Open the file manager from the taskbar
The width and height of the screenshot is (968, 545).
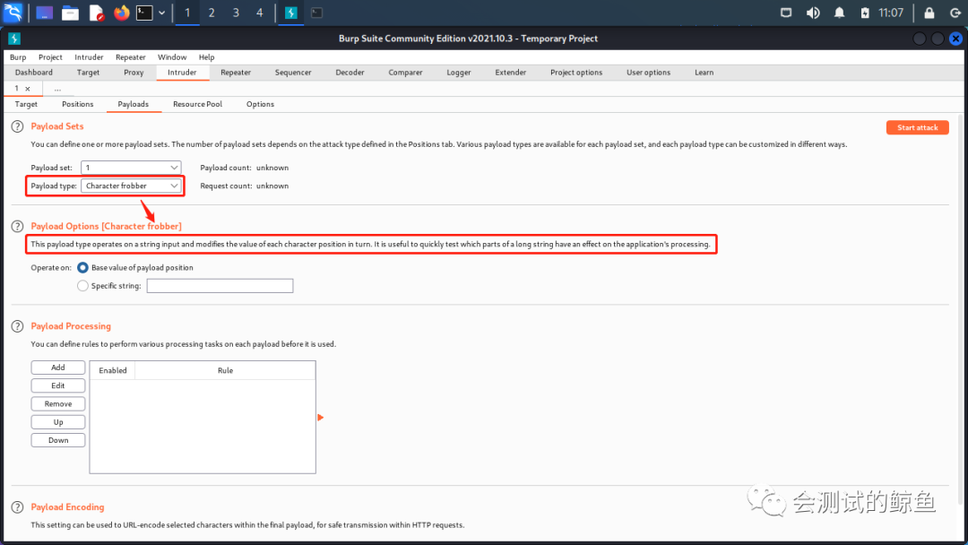pos(71,13)
